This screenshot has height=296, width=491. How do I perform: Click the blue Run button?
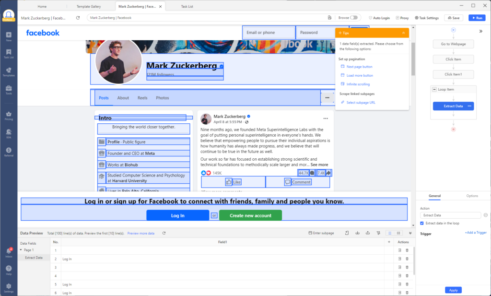(x=477, y=18)
